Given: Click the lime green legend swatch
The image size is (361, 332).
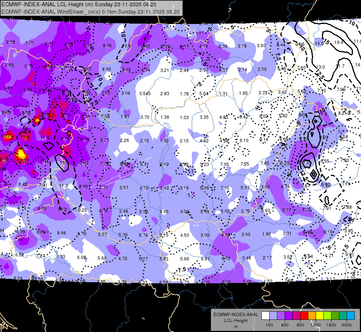Looking at the screenshot, I should [327, 316].
